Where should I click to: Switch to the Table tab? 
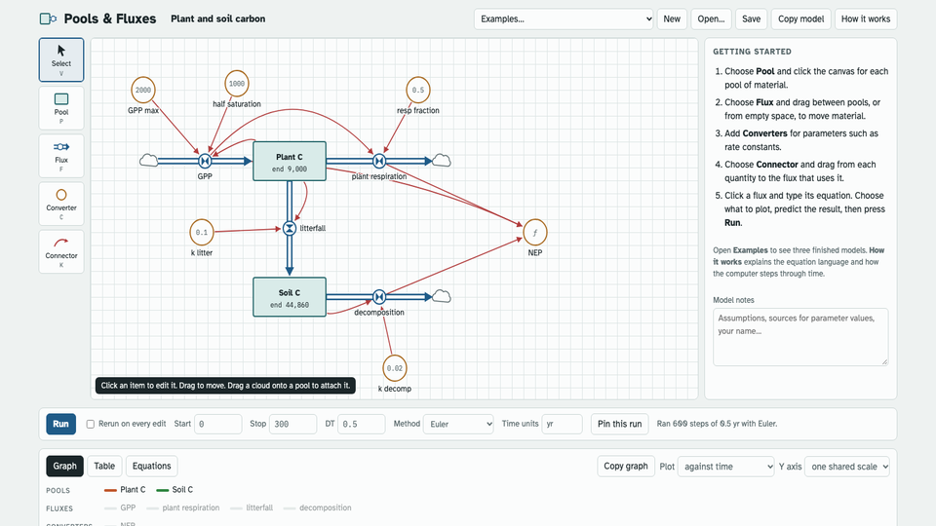click(x=104, y=466)
